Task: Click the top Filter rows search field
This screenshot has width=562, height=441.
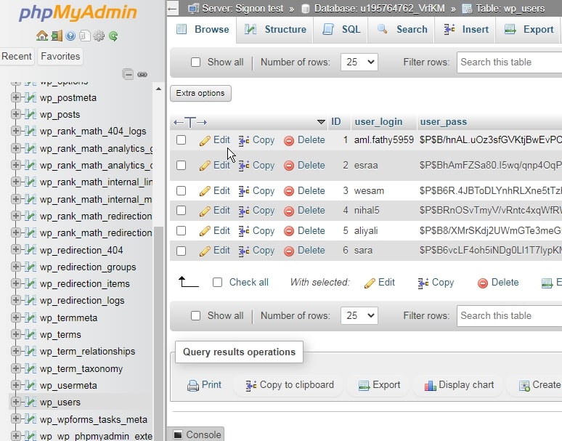Action: click(x=509, y=62)
